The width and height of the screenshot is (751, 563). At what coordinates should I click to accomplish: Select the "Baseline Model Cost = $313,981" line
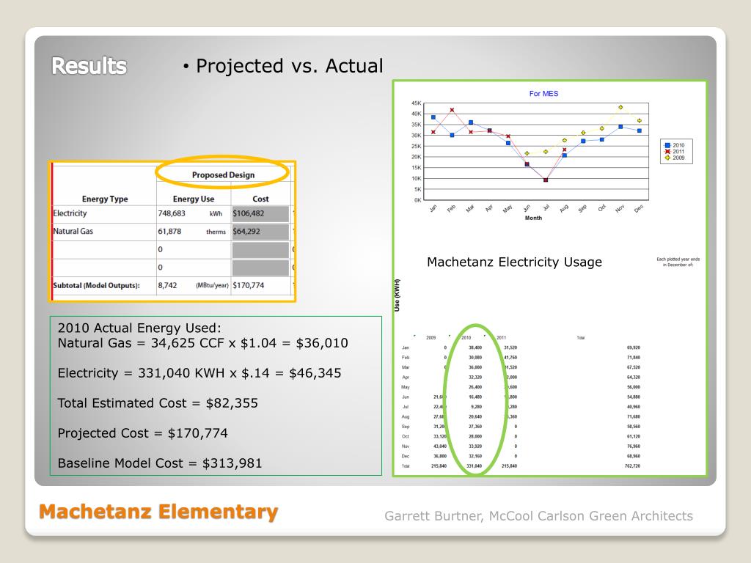[160, 463]
